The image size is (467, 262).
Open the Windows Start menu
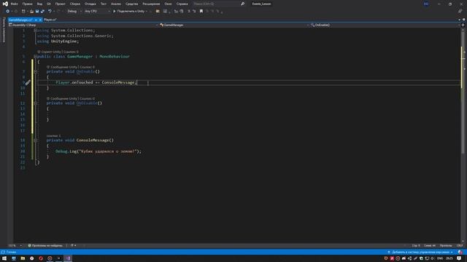[4, 258]
